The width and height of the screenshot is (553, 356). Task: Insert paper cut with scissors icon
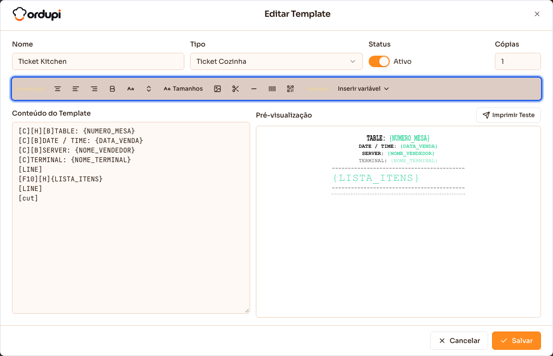click(x=236, y=89)
